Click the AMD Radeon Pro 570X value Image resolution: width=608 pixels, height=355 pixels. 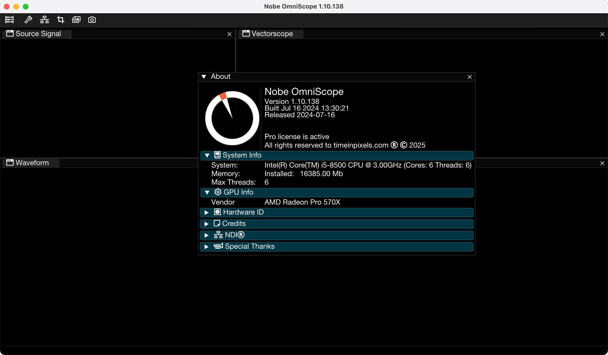(x=302, y=202)
